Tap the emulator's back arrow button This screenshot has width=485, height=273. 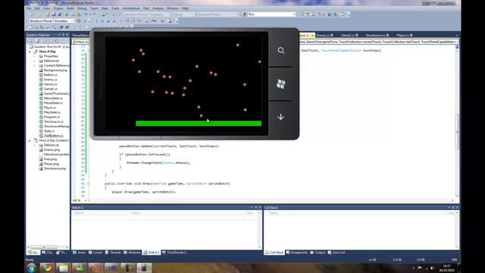point(281,117)
